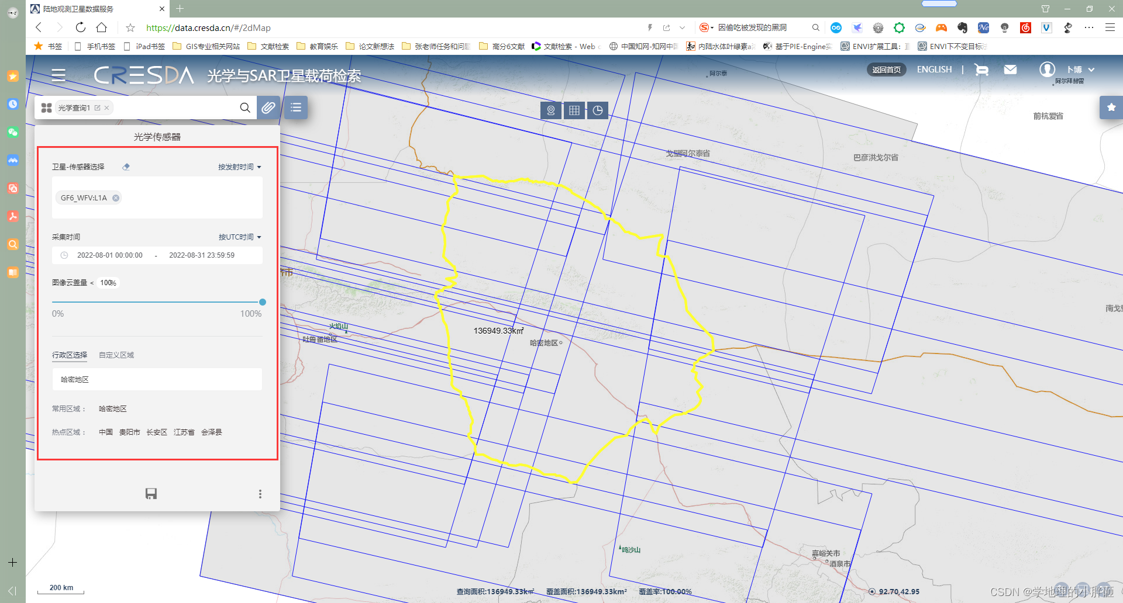1123x603 pixels.
Task: Expand the user account dropdown arrow
Action: tap(1091, 70)
